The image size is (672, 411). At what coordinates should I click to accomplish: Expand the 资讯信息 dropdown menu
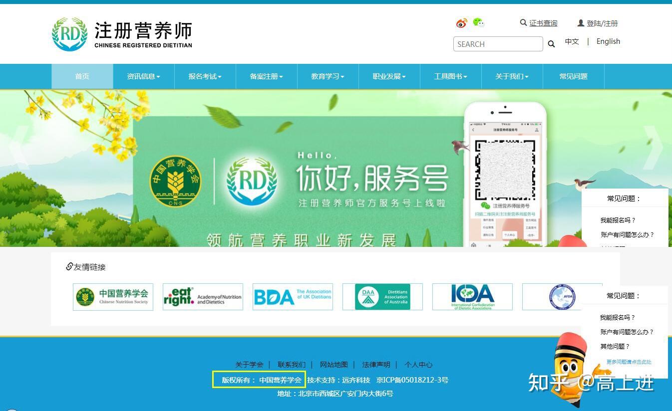(144, 76)
